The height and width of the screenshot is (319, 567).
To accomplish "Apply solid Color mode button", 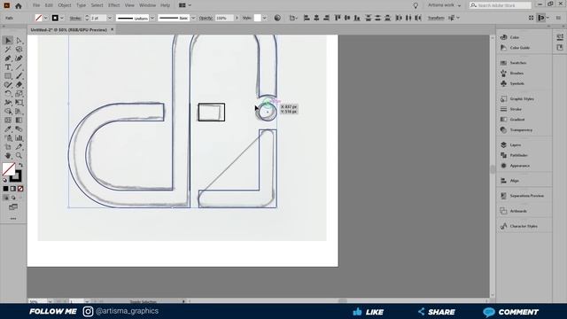I will point(6,189).
